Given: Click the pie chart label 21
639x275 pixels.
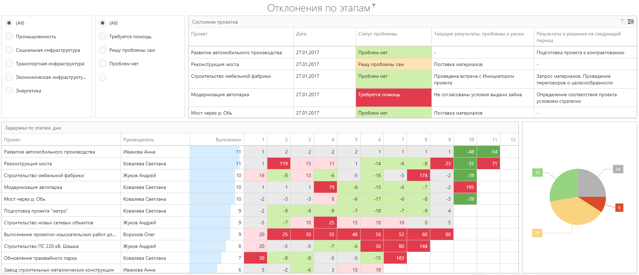Looking at the screenshot, I should click(x=537, y=233).
